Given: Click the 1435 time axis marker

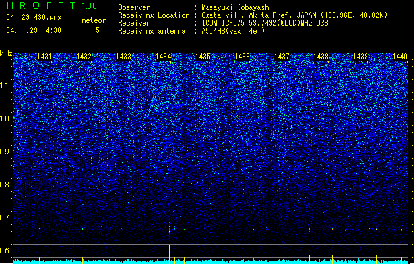Looking at the screenshot, I should coord(203,57).
